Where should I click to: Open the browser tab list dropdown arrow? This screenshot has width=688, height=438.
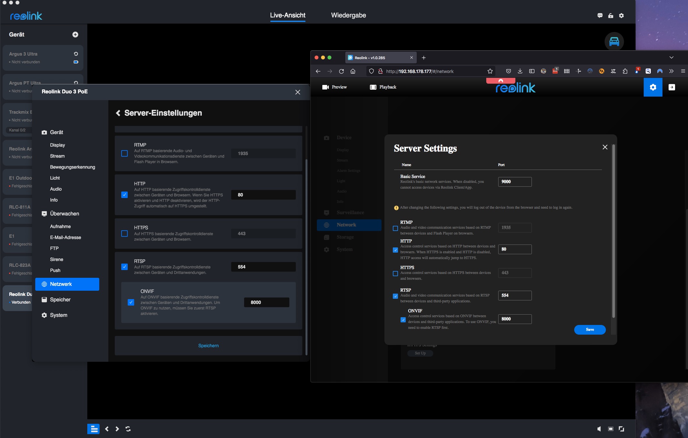[x=672, y=57]
